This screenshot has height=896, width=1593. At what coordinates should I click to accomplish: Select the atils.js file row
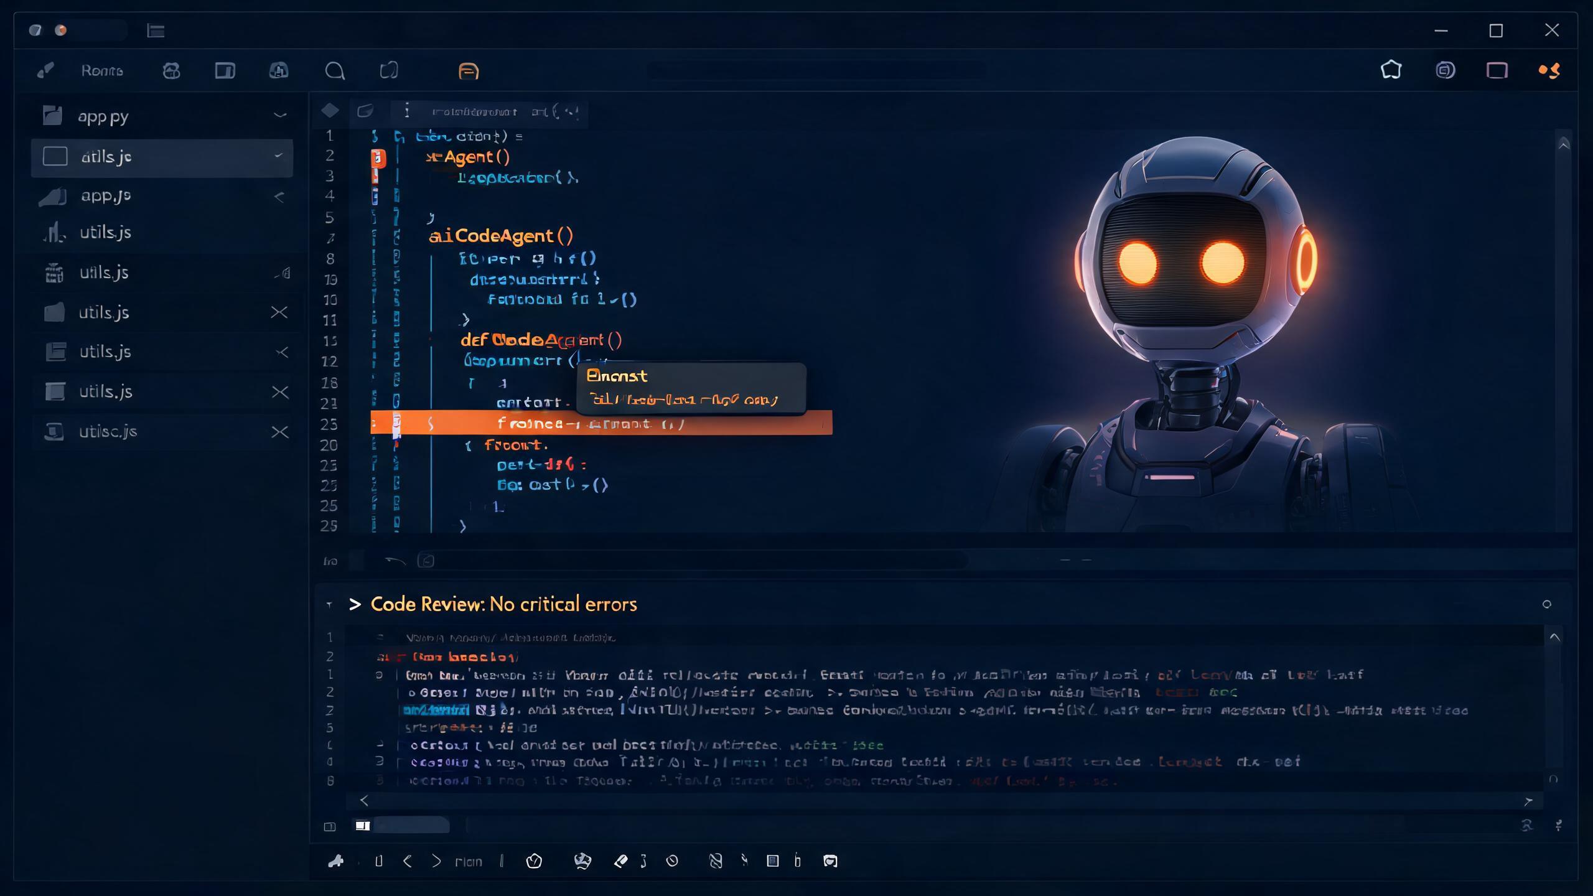pyautogui.click(x=162, y=157)
